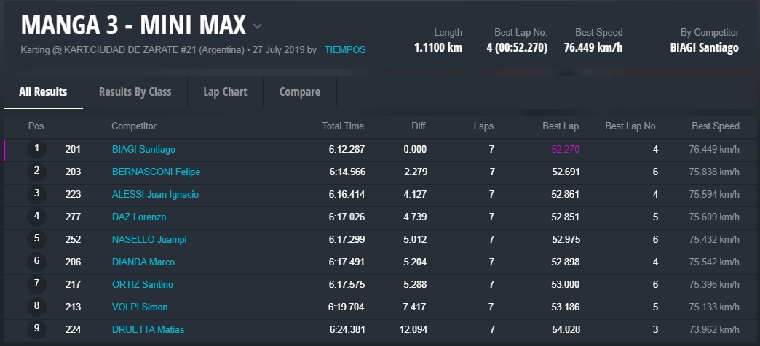Screen dimensions: 760x346
Task: Select competitor ALESSI Juan Ignacio
Action: pyautogui.click(x=155, y=195)
